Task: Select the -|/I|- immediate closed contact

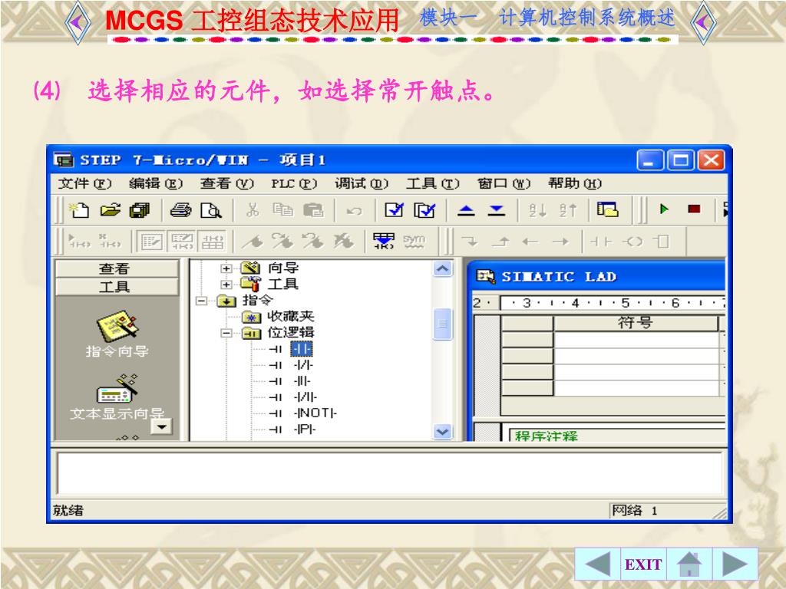Action: 305,397
